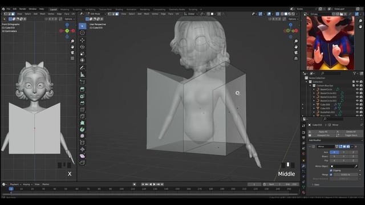Expand the Data subpanel
This screenshot has width=365, height=205.
[317, 184]
